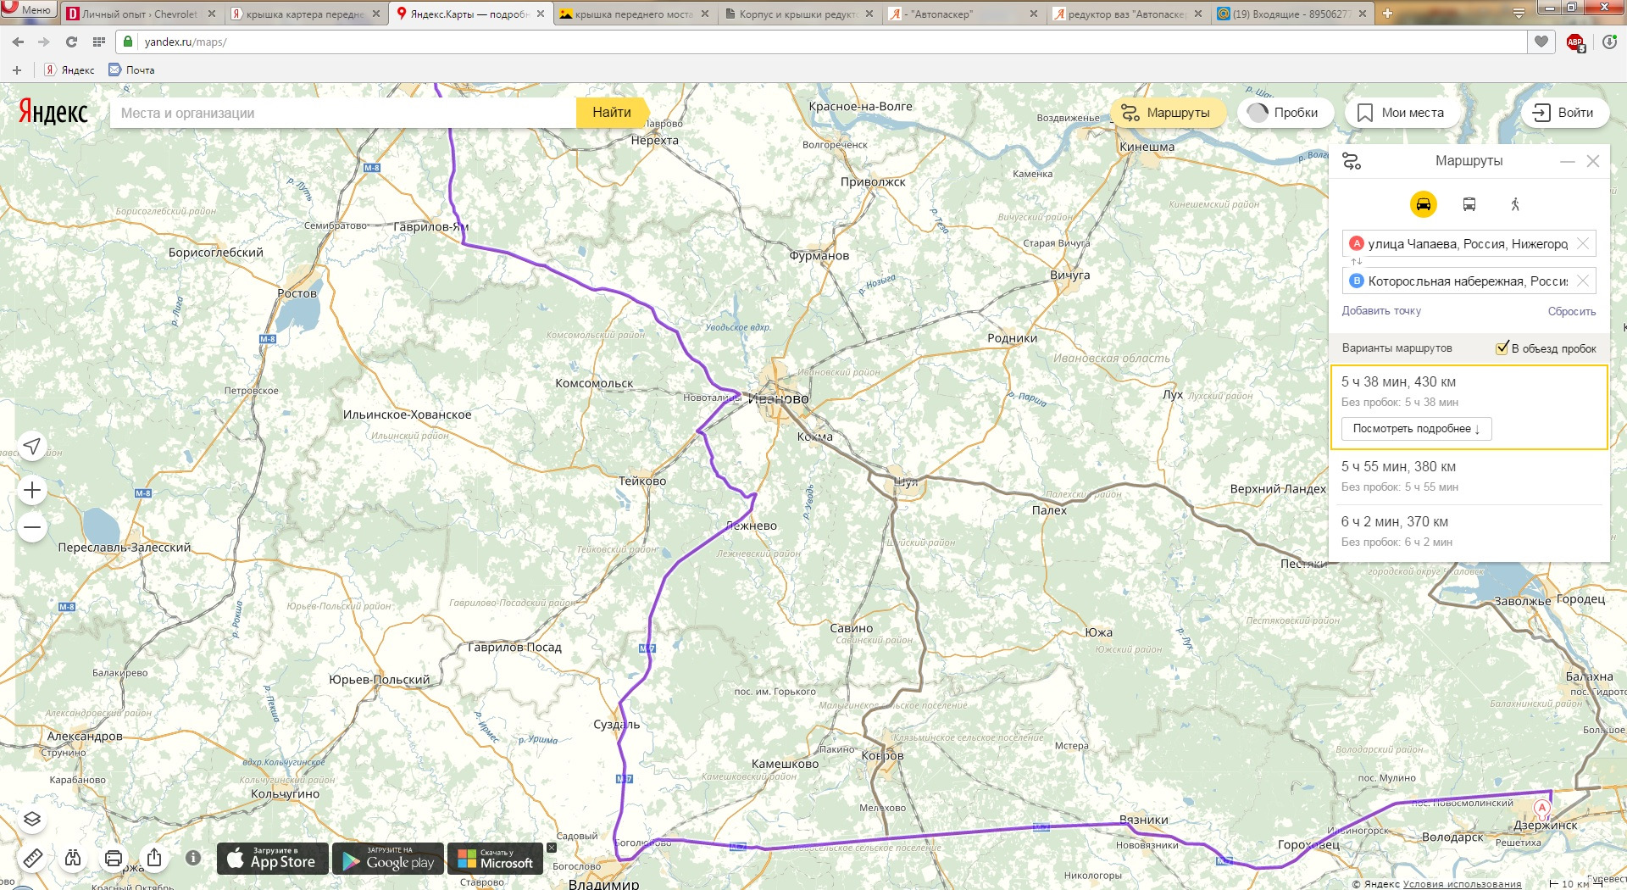Open the App Store download badge

point(273,859)
